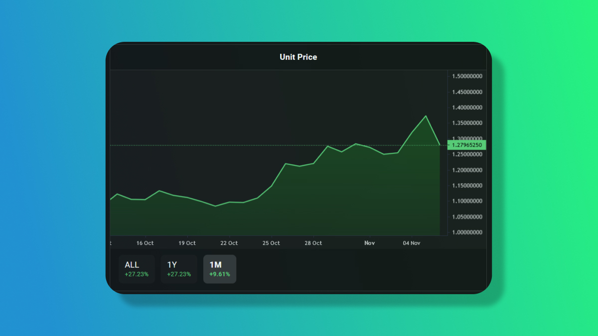Image resolution: width=598 pixels, height=336 pixels.
Task: Click the peak of the price chart line
Action: point(426,115)
